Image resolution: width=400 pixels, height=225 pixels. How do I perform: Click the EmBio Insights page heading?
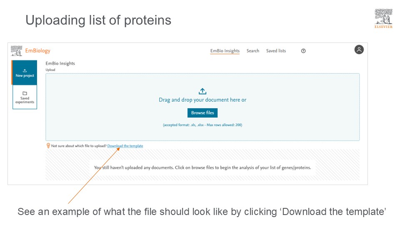pyautogui.click(x=60, y=63)
